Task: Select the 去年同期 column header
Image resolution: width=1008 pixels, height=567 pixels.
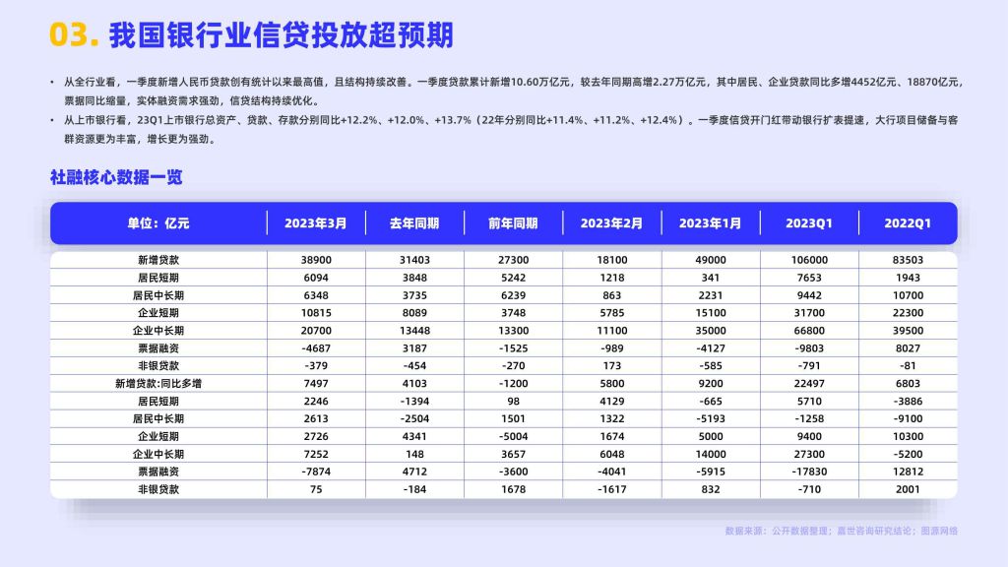Action: click(414, 223)
